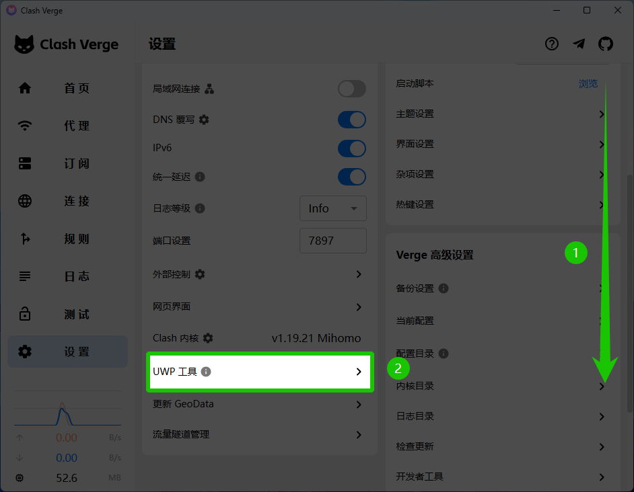The image size is (634, 492).
Task: Click the memory chip icon near 52.6 MB
Action: click(20, 478)
